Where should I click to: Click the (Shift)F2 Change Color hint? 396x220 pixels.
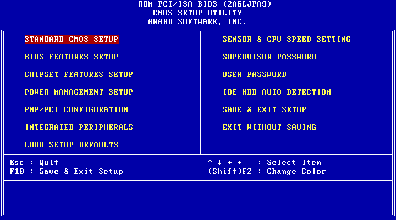(267, 171)
